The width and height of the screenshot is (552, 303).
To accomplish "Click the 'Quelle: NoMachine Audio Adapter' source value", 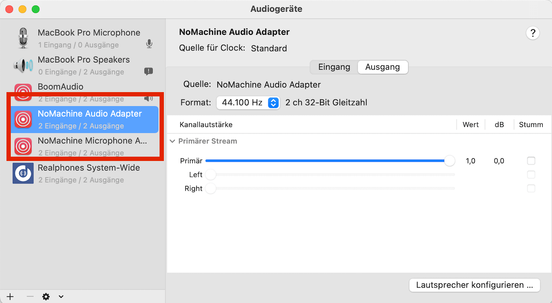I will tap(269, 85).
